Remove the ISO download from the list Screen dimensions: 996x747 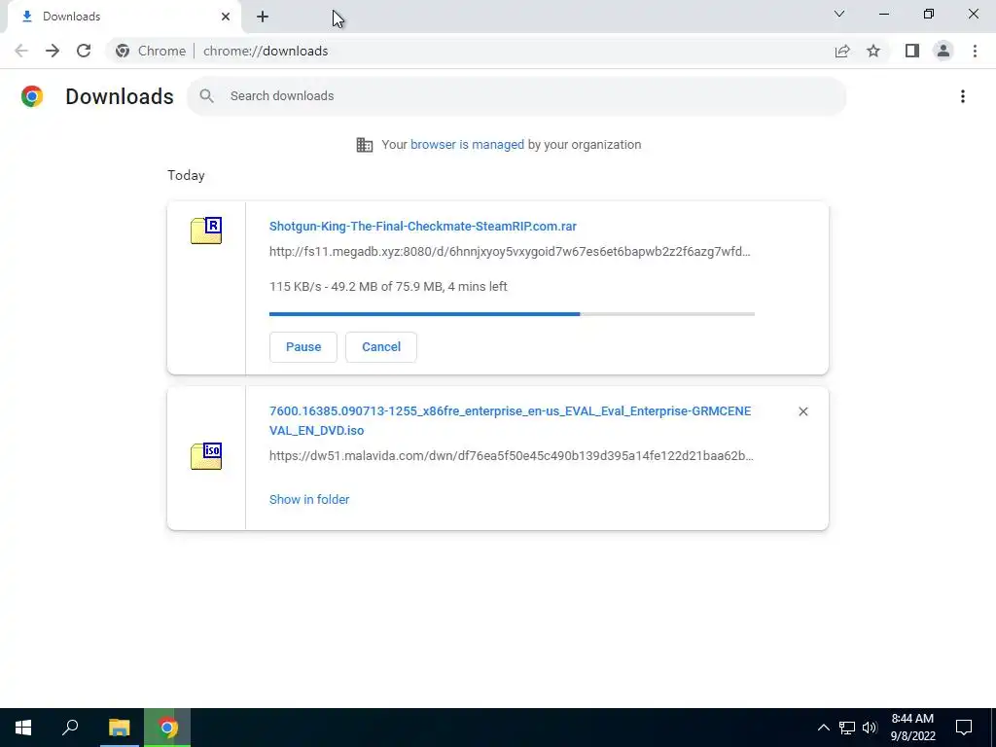click(802, 411)
